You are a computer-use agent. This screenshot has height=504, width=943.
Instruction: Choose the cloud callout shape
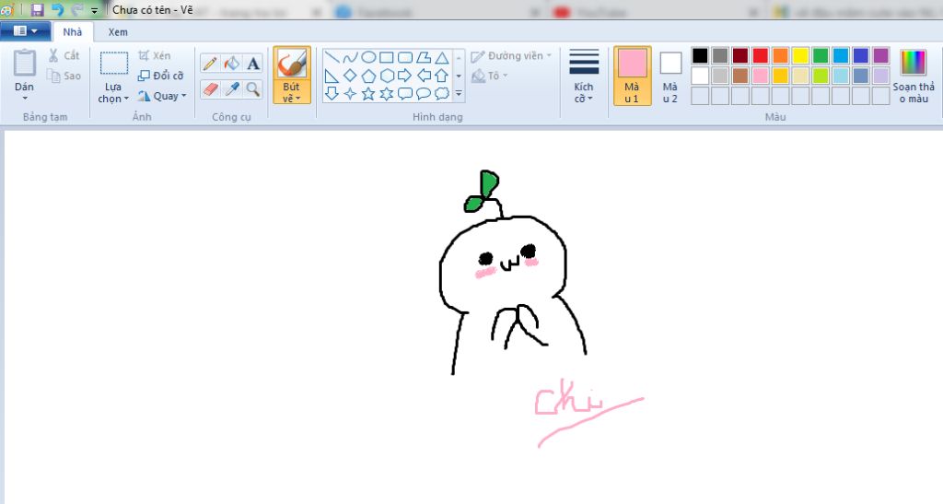click(x=442, y=93)
